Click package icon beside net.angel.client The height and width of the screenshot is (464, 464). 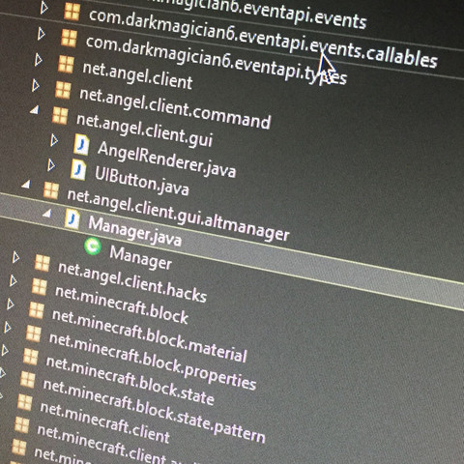coord(66,64)
